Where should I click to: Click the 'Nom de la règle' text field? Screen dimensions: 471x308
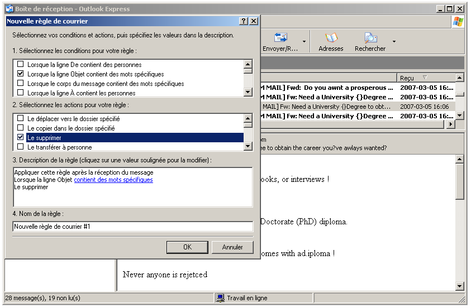coord(133,227)
